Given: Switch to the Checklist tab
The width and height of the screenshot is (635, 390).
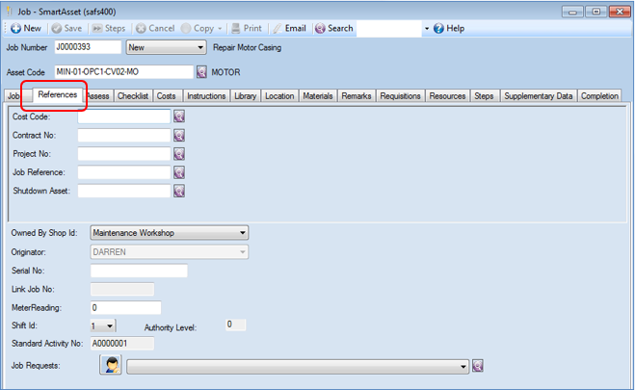Looking at the screenshot, I should click(133, 96).
